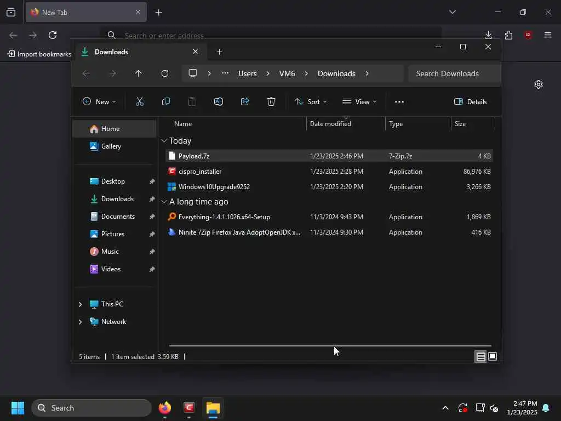This screenshot has height=421, width=561.
Task: Open Documents in the sidebar
Action: [x=115, y=217]
